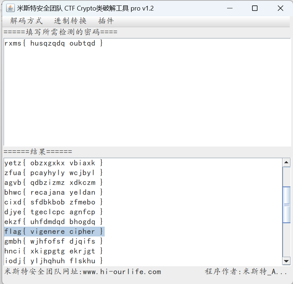Click into the cipher input text area
The width and height of the screenshot is (293, 284).
pyautogui.click(x=147, y=92)
